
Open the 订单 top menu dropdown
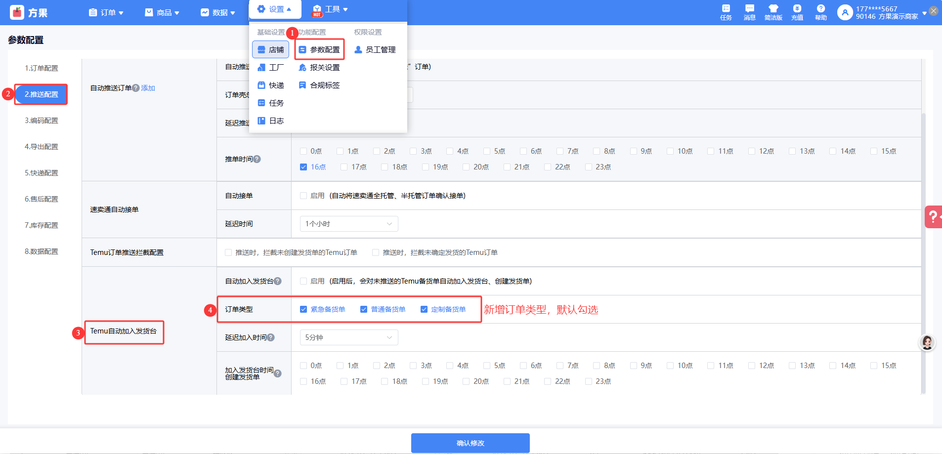[106, 12]
